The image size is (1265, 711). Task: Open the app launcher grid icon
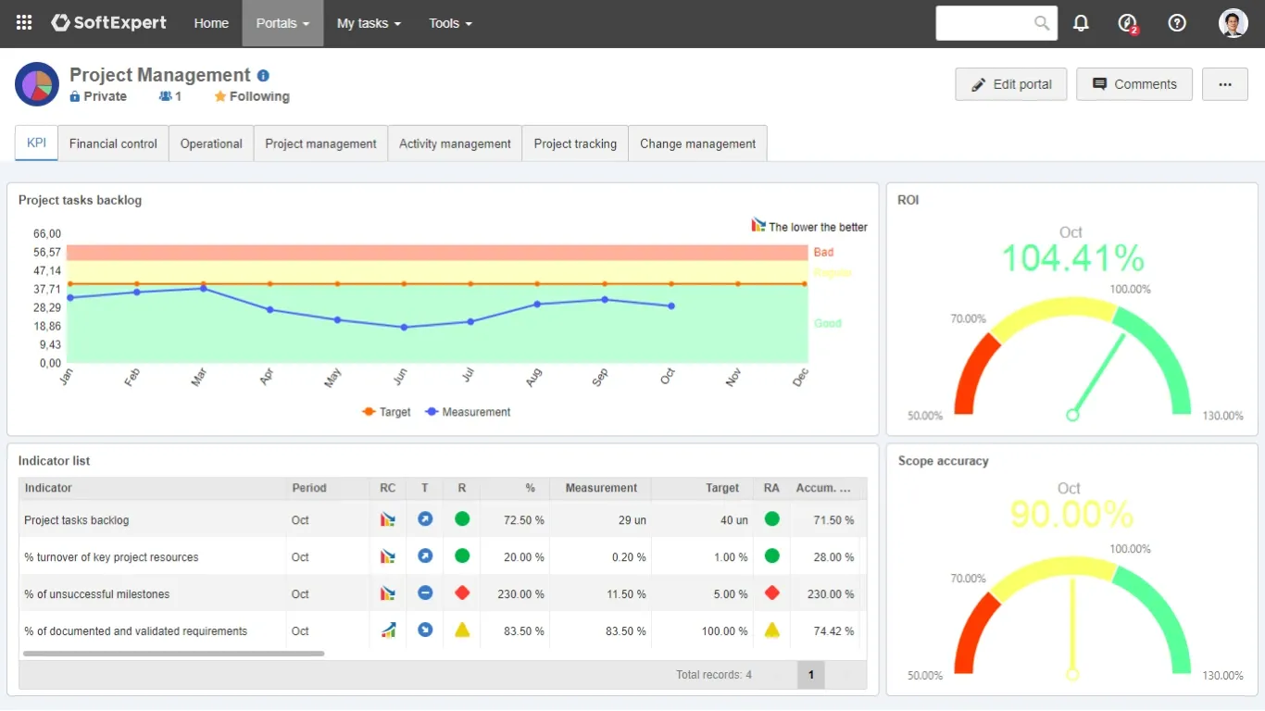pos(24,23)
